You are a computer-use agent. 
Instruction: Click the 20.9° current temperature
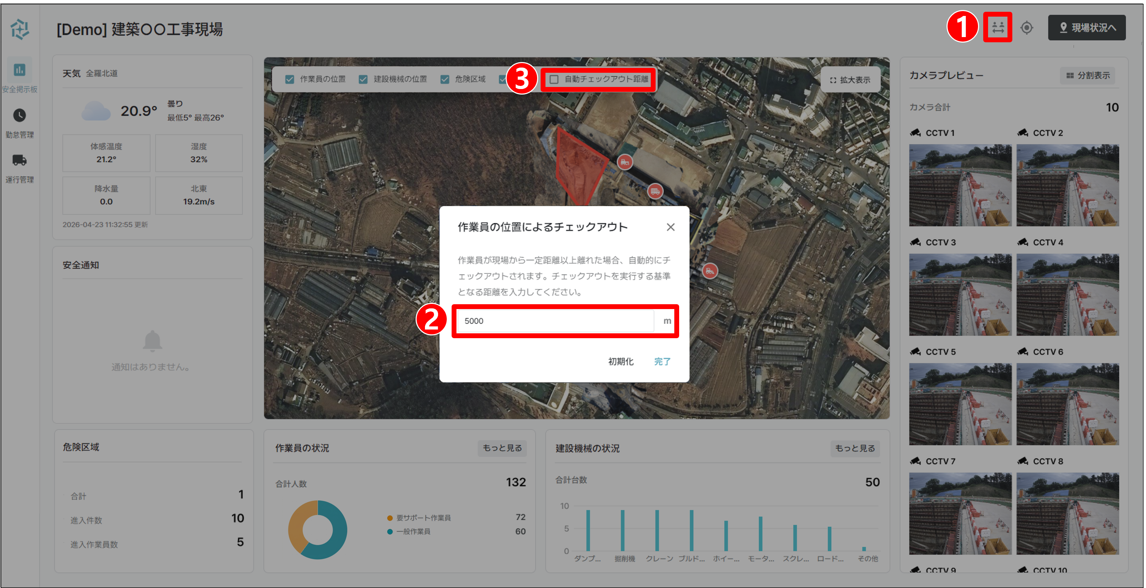click(139, 111)
